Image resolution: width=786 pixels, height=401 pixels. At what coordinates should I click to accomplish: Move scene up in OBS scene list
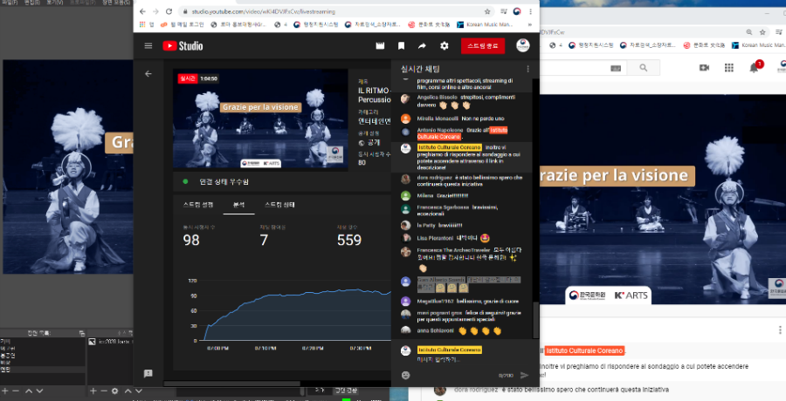coord(29,391)
